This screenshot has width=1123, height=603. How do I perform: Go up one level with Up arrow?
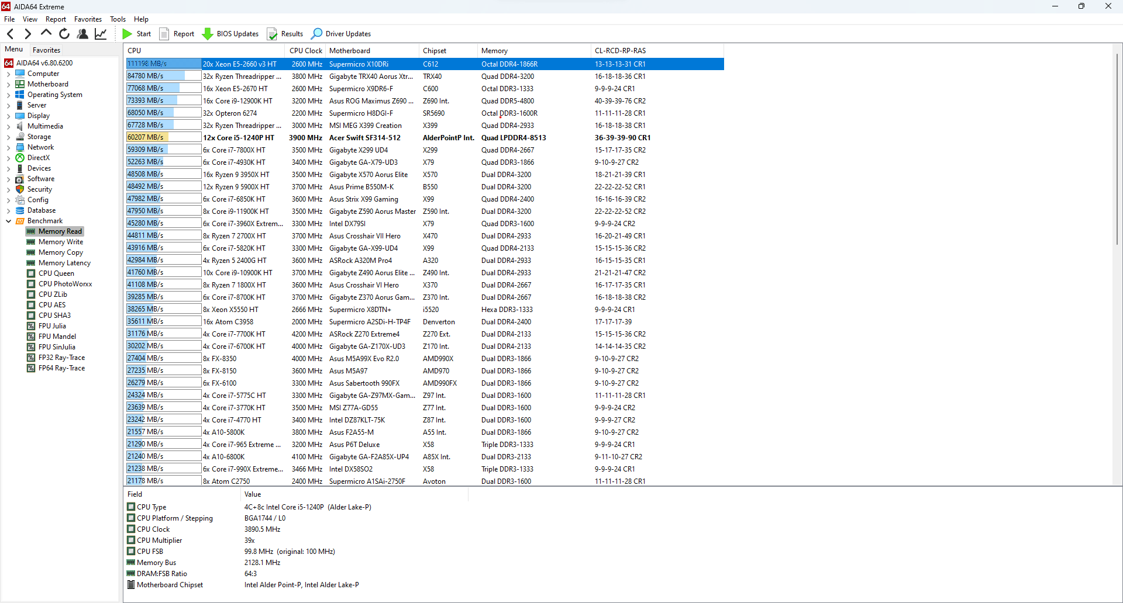point(46,33)
